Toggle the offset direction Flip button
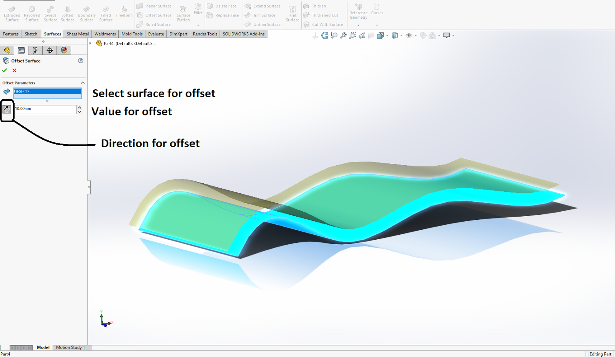The image size is (615, 357). (6, 109)
